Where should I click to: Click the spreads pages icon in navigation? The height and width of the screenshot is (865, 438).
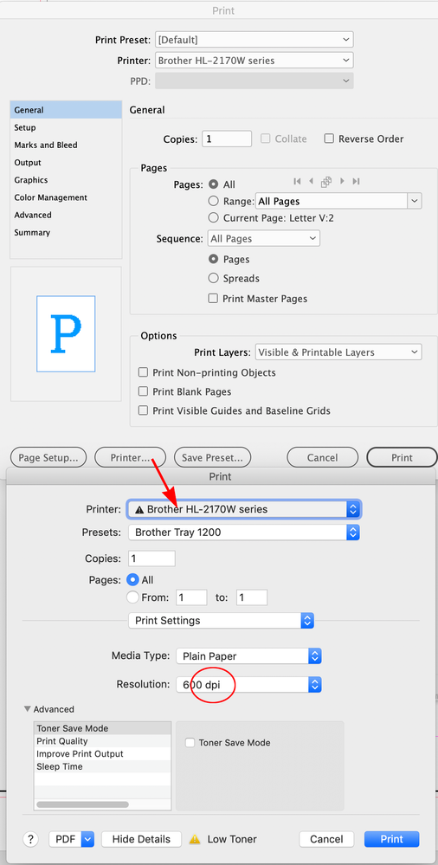tap(326, 181)
